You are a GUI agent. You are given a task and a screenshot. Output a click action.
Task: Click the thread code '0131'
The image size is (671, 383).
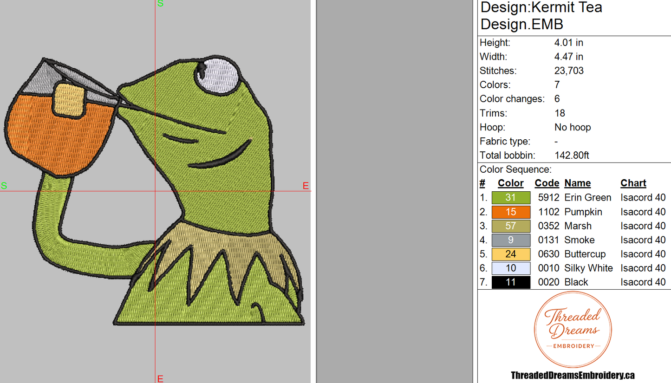coord(548,240)
